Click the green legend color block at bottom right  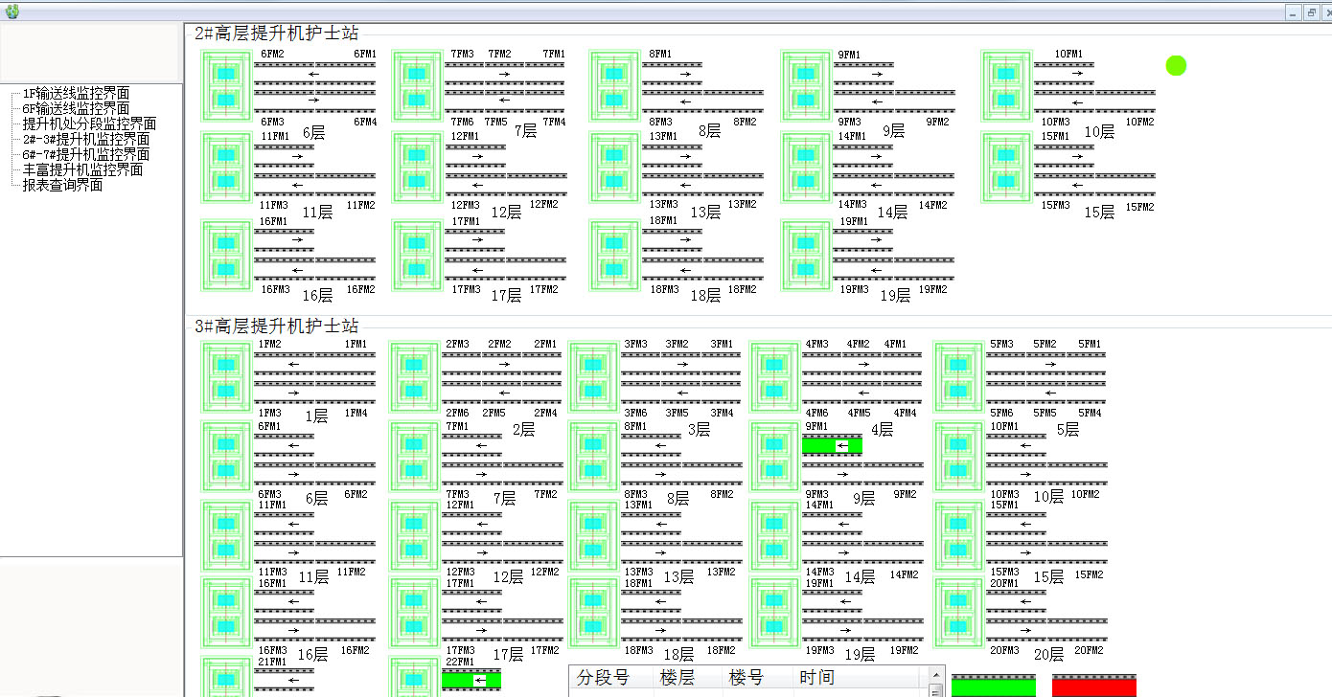point(994,686)
